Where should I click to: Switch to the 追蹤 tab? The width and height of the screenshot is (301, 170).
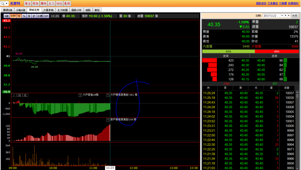[88, 10]
